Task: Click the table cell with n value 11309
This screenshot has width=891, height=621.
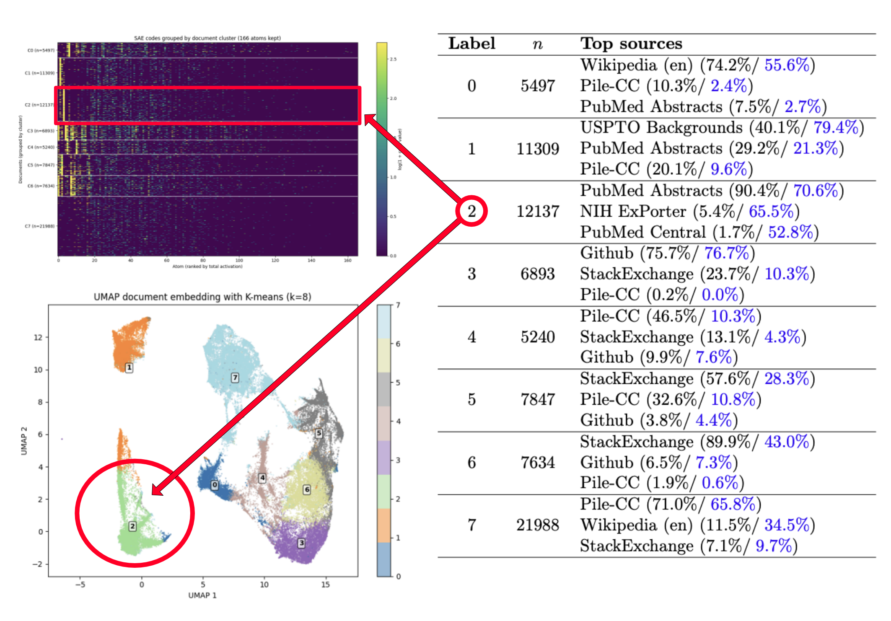Action: [x=538, y=149]
